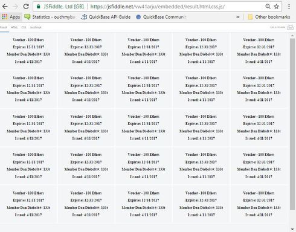Open the Apps grid shortcut
The image size is (296, 232).
click(x=11, y=17)
